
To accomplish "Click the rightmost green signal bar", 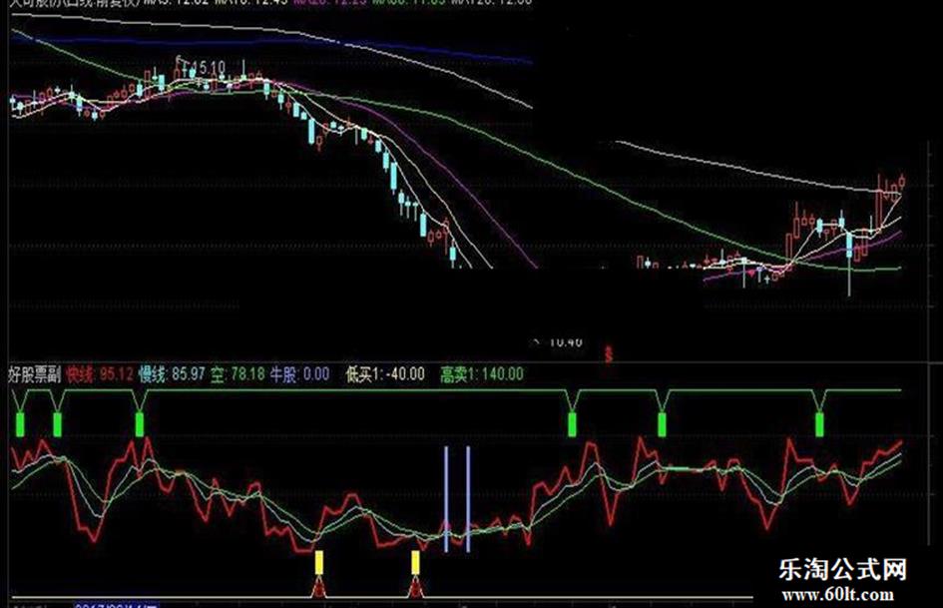I will point(819,423).
